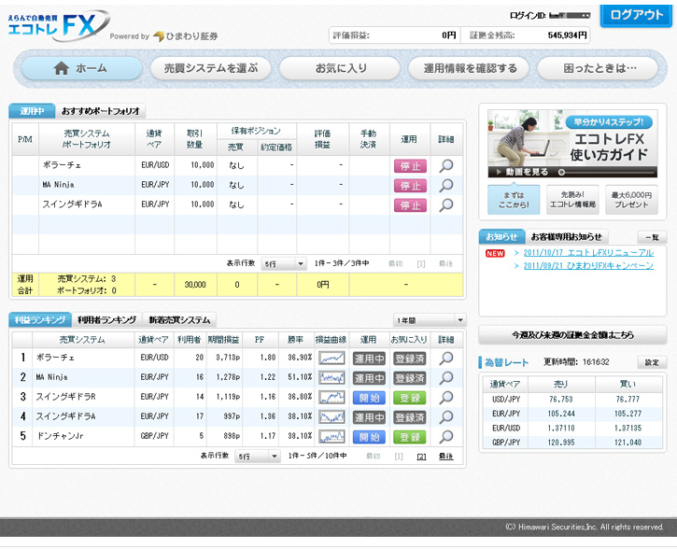Open details magnifier for MA Ninja in portfolio
The width and height of the screenshot is (677, 549).
coord(445,185)
